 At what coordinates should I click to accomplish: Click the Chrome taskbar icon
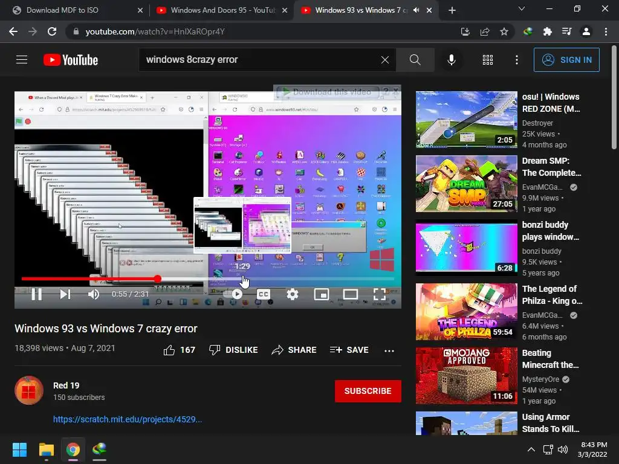pos(73,449)
